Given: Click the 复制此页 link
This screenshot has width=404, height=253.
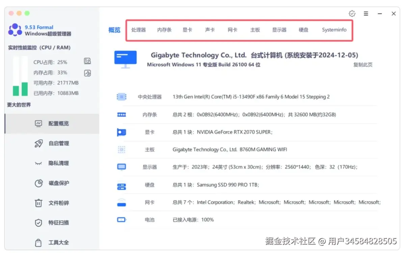Looking at the screenshot, I should 363,65.
